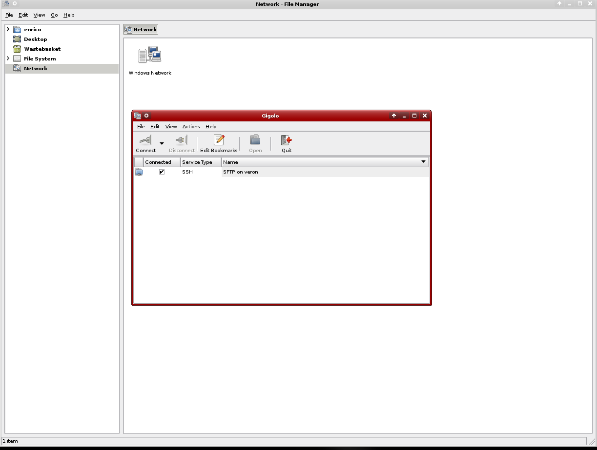Select the Desktop icon in sidebar
The height and width of the screenshot is (450, 597).
coord(17,39)
